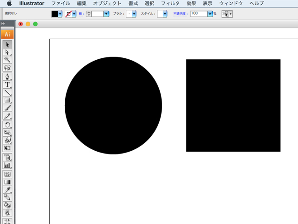
Task: Click the black fill color swatch
Action: coord(54,14)
